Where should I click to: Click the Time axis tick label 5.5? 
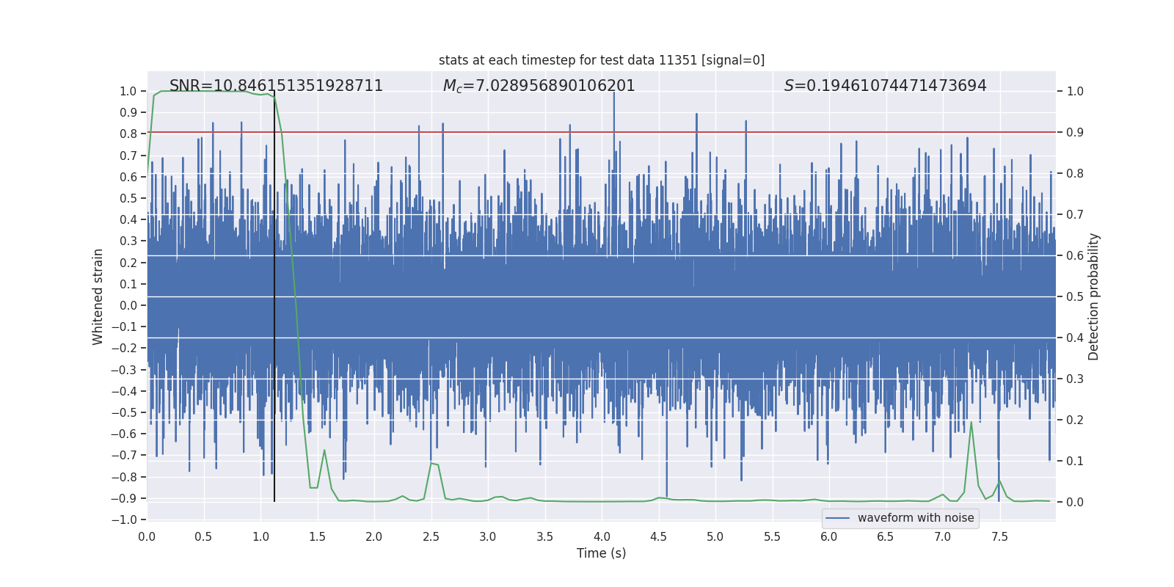point(772,536)
